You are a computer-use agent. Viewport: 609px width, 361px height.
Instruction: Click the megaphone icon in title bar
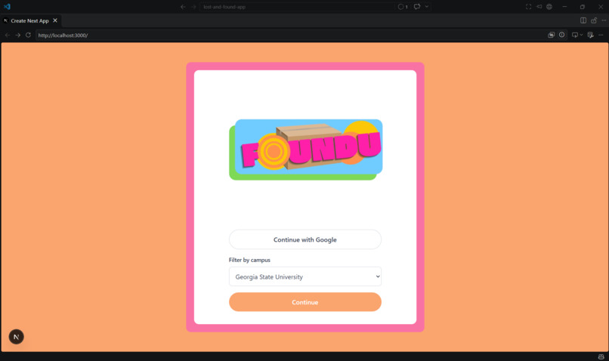(x=539, y=7)
